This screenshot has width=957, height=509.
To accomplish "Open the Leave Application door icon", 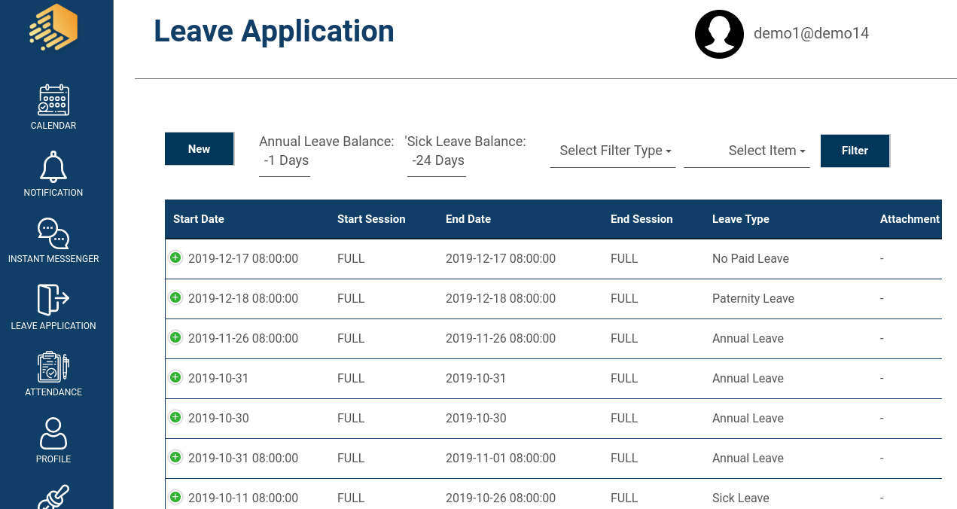I will click(53, 300).
